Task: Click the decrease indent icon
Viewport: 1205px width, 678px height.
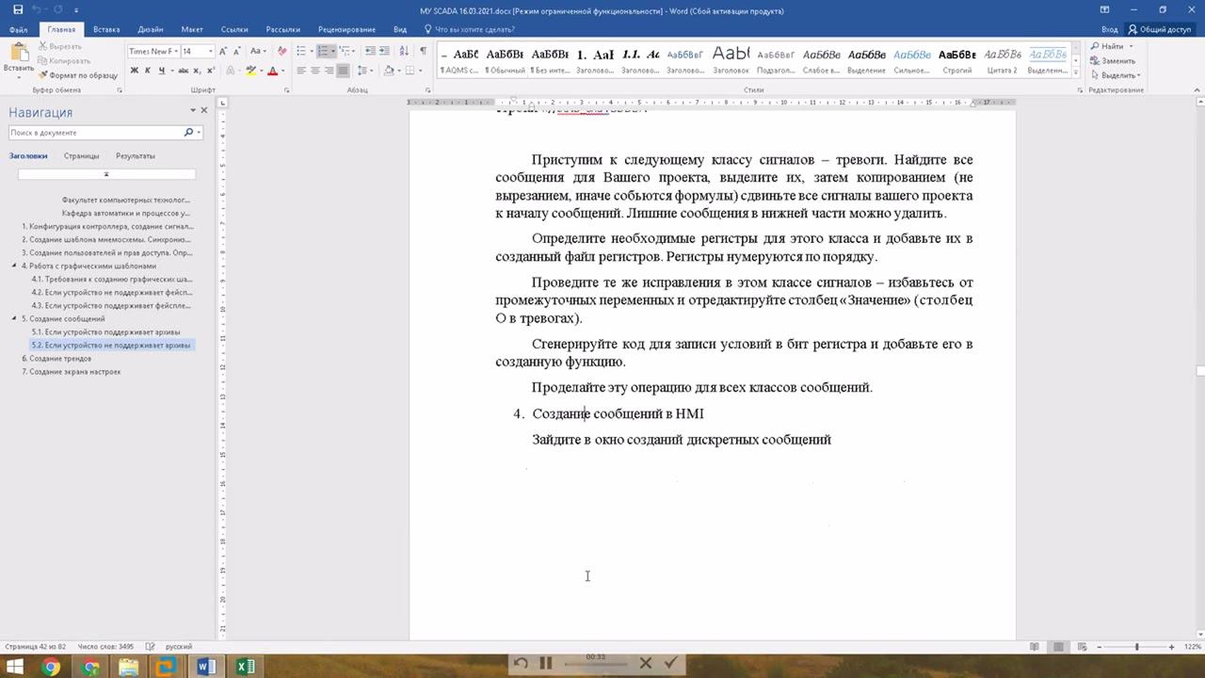Action: [x=370, y=51]
